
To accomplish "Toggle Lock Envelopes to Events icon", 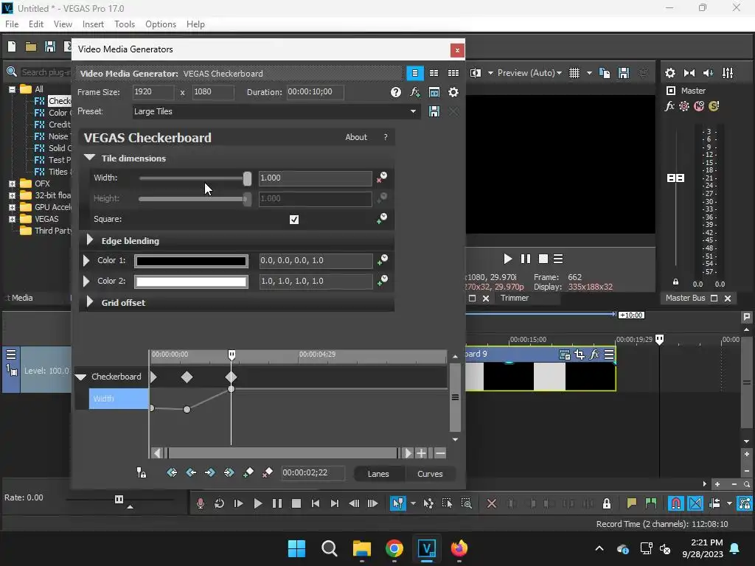I will (x=745, y=503).
